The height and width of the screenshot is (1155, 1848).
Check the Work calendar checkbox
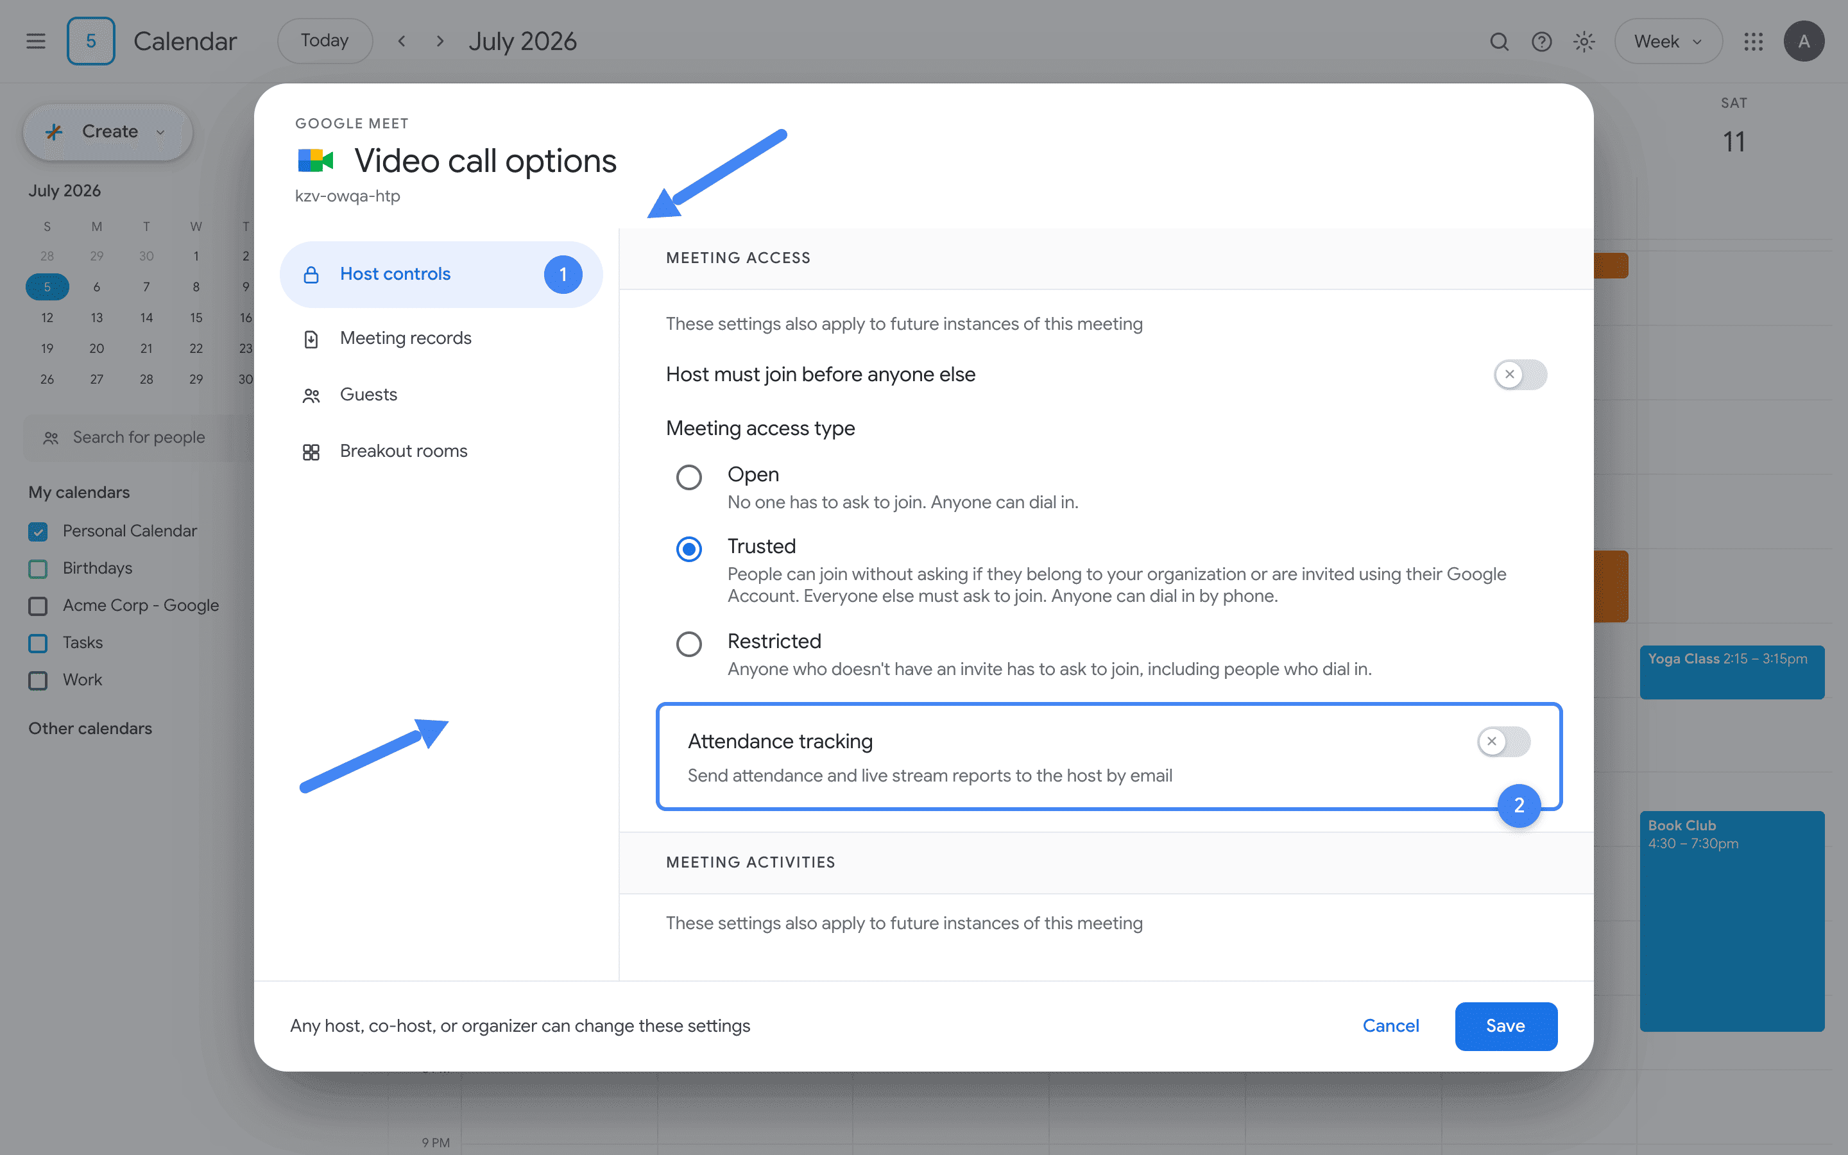38,680
